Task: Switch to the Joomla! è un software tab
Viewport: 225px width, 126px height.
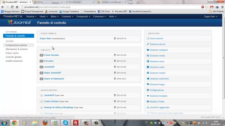Action: (112, 2)
